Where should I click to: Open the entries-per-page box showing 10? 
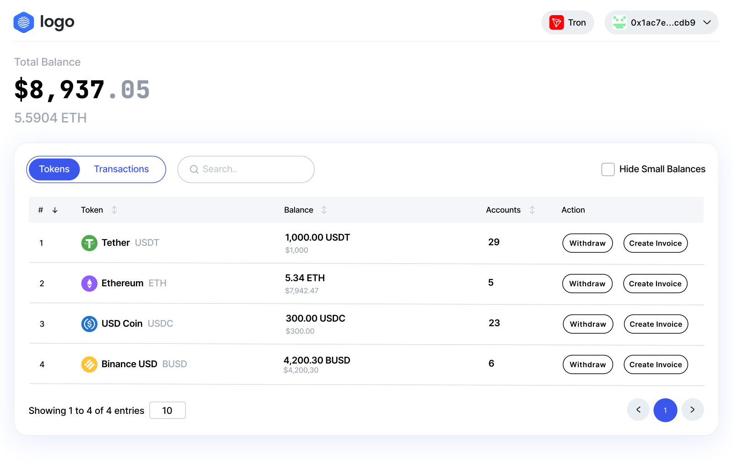tap(167, 410)
